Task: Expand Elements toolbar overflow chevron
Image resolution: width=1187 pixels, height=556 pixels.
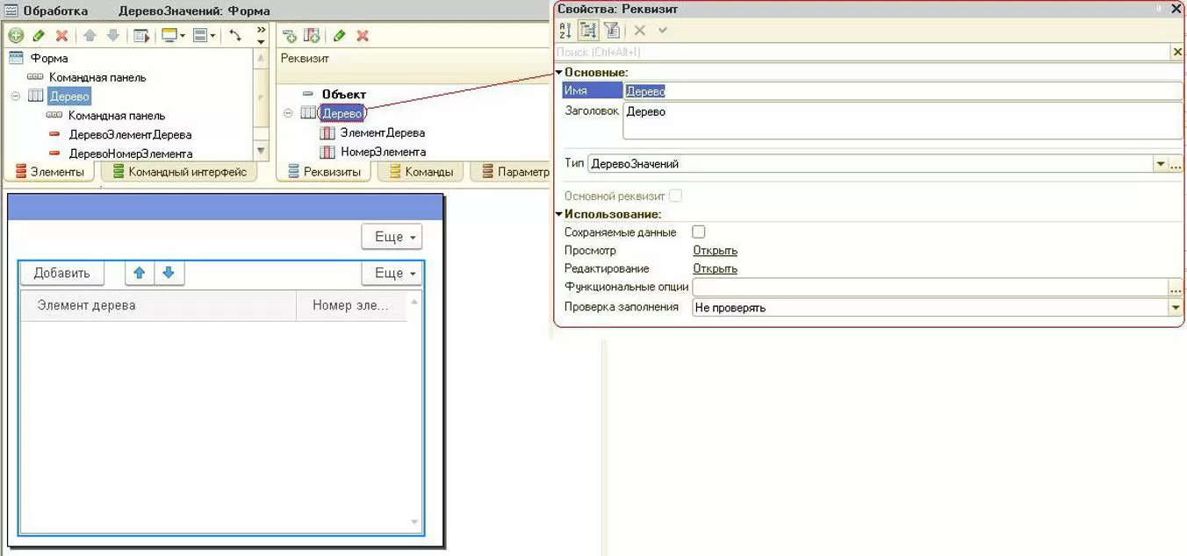Action: click(x=261, y=35)
